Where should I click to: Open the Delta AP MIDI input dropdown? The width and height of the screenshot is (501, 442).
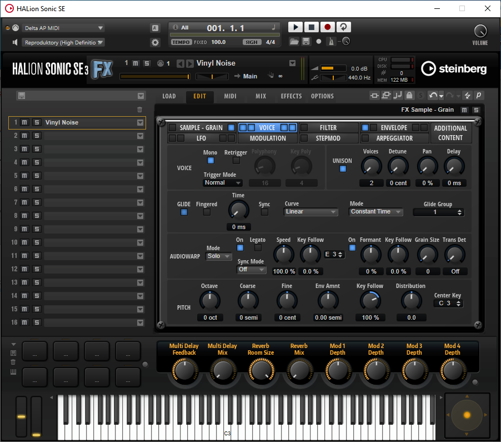63,28
